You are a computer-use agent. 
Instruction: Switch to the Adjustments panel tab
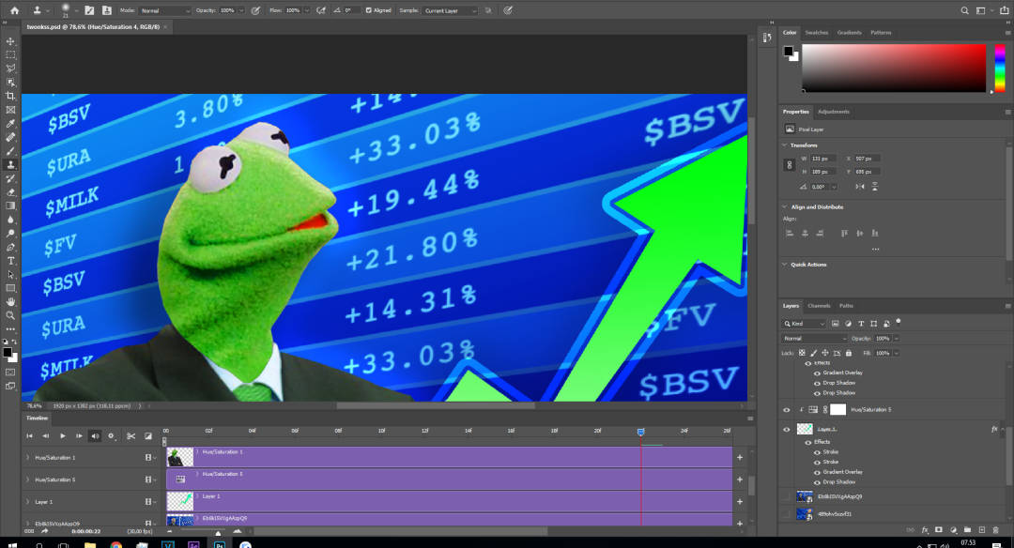tap(833, 112)
